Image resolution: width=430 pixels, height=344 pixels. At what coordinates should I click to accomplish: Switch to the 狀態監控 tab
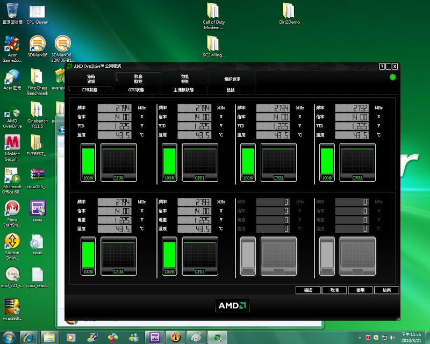(138, 78)
